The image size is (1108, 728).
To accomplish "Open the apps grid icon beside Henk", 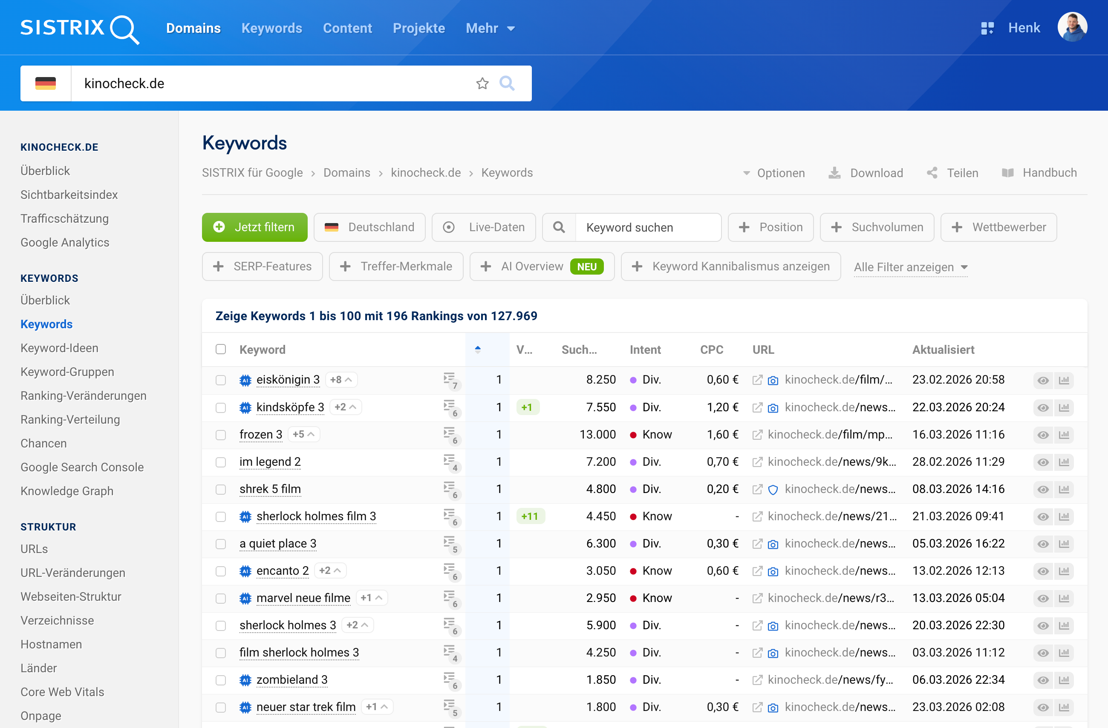I will point(987,28).
